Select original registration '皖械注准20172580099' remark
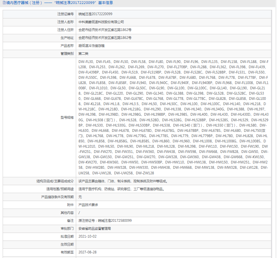277x258 pixels. click(x=115, y=220)
